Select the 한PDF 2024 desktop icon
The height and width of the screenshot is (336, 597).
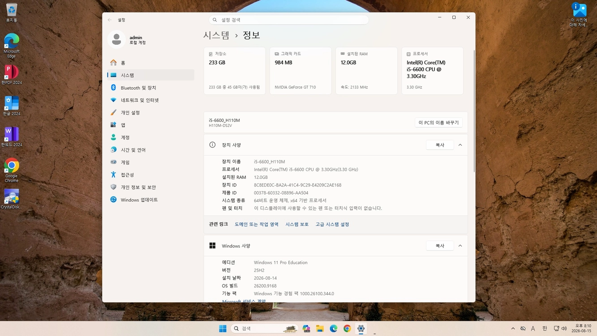12,75
